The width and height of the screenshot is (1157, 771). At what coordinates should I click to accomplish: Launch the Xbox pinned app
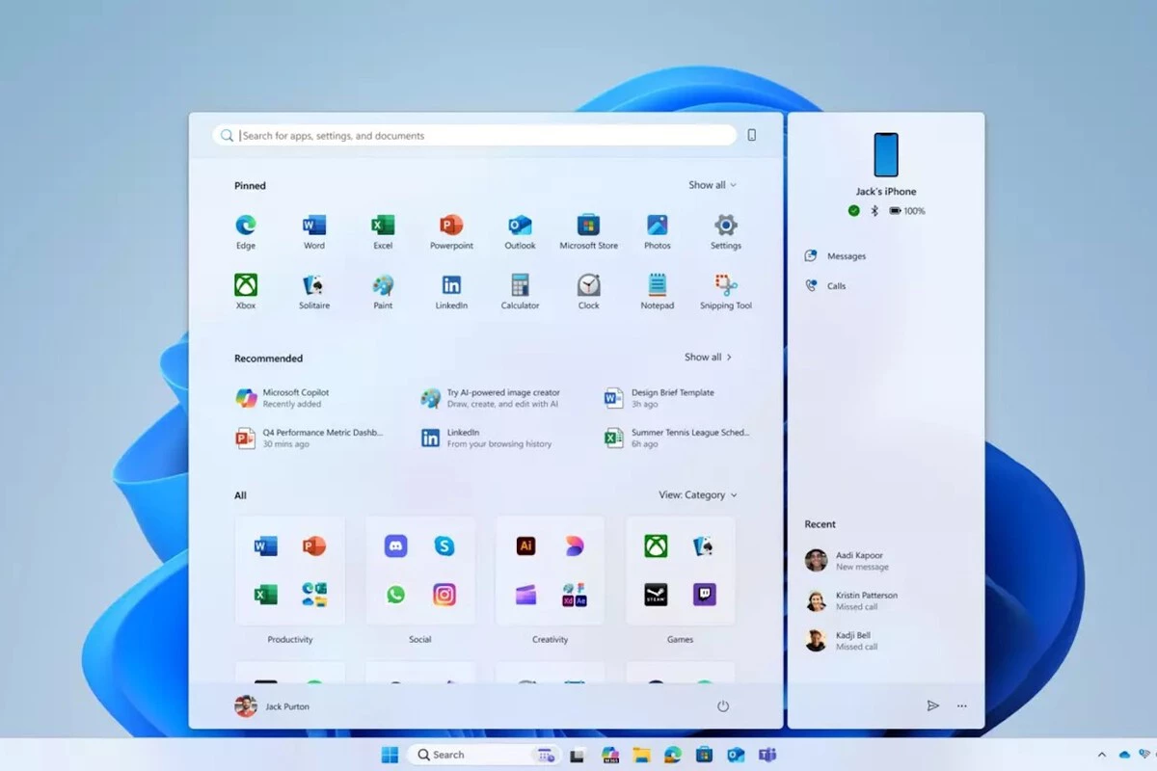click(x=246, y=292)
